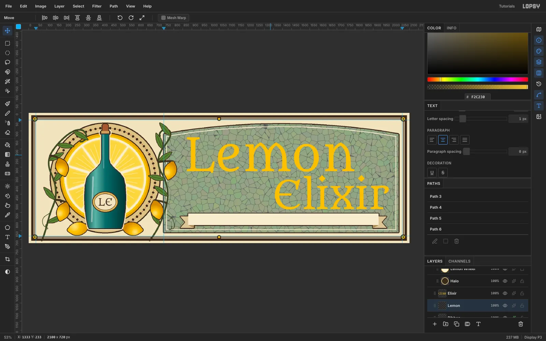This screenshot has width=546, height=341.
Task: Open the Filter menu
Action: coord(97,6)
